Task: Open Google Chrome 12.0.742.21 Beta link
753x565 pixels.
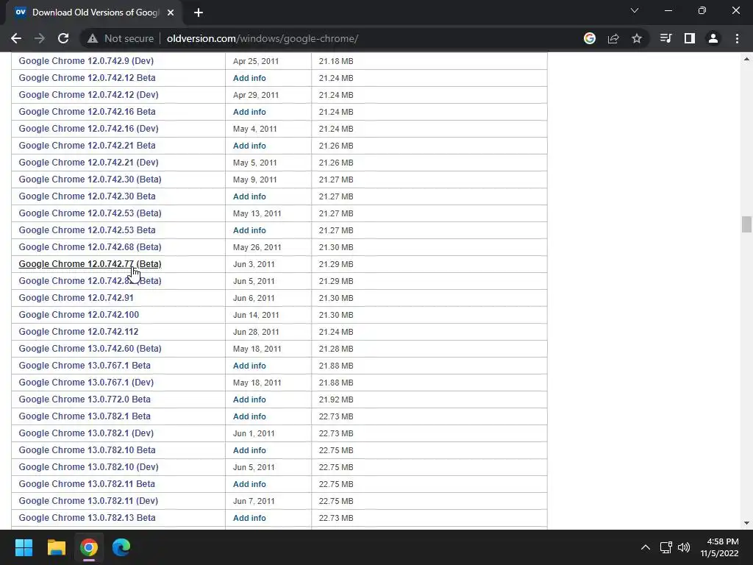Action: pos(87,146)
